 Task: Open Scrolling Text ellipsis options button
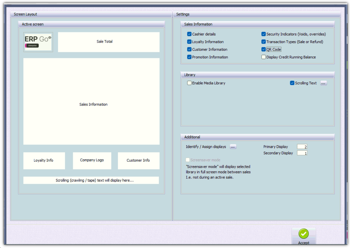pos(323,83)
